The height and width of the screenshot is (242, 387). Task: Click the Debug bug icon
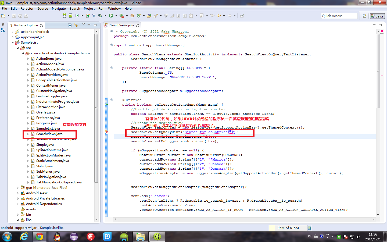100,16
